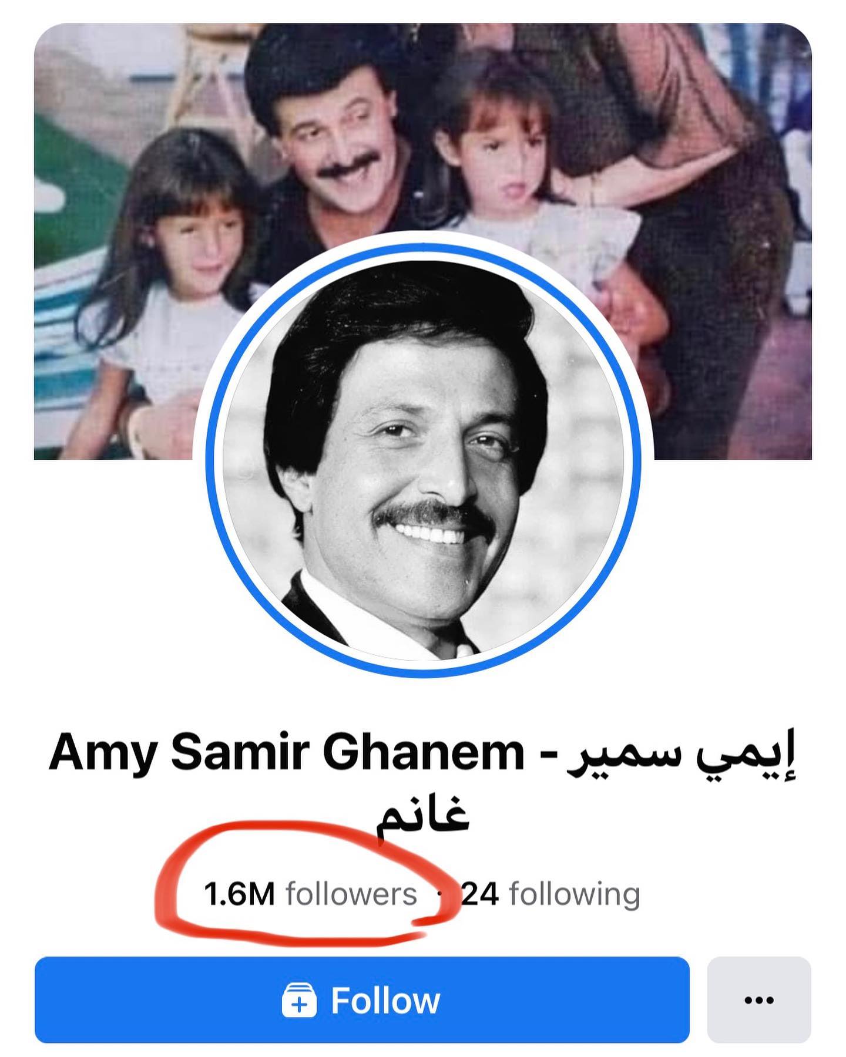The image size is (846, 1057).
Task: Open the 1.6M followers list
Action: point(310,894)
